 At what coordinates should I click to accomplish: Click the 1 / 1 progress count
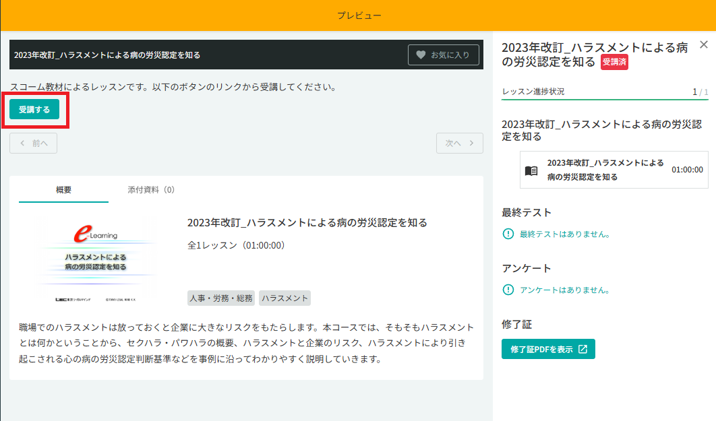click(x=700, y=92)
